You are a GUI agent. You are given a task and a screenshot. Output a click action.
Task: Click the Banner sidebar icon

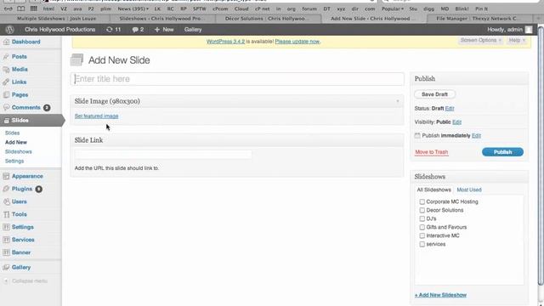(6, 252)
